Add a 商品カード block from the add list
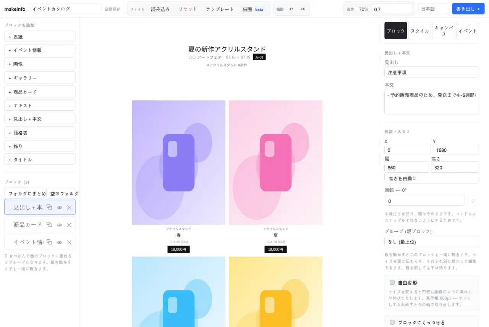This screenshot has width=489, height=327. pos(40,92)
